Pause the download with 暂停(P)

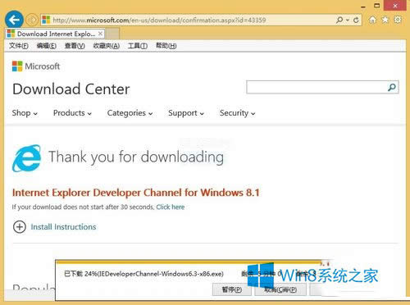coord(232,289)
